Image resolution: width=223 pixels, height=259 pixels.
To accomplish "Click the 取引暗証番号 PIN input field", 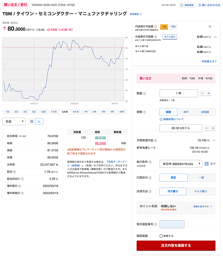I will pos(172,224).
